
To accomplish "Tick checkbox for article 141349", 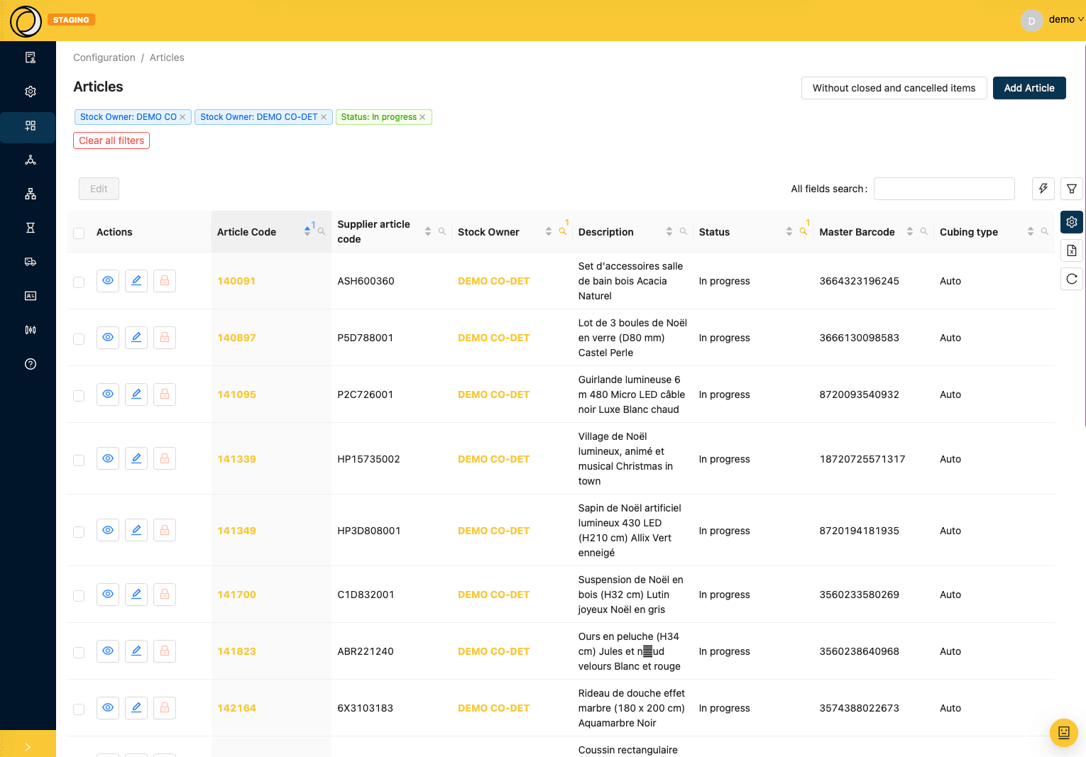I will (x=79, y=532).
